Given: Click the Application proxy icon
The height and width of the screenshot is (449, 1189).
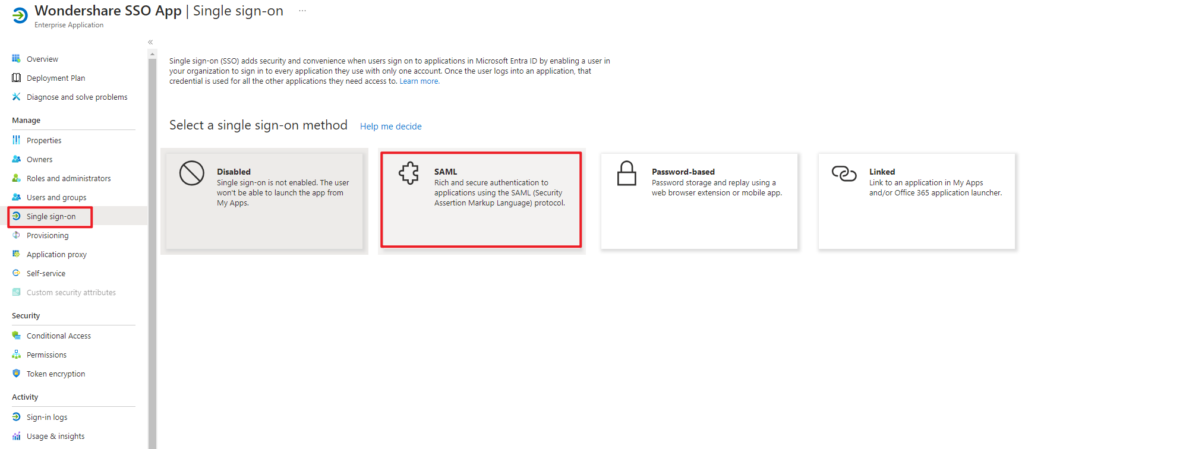Looking at the screenshot, I should [16, 254].
